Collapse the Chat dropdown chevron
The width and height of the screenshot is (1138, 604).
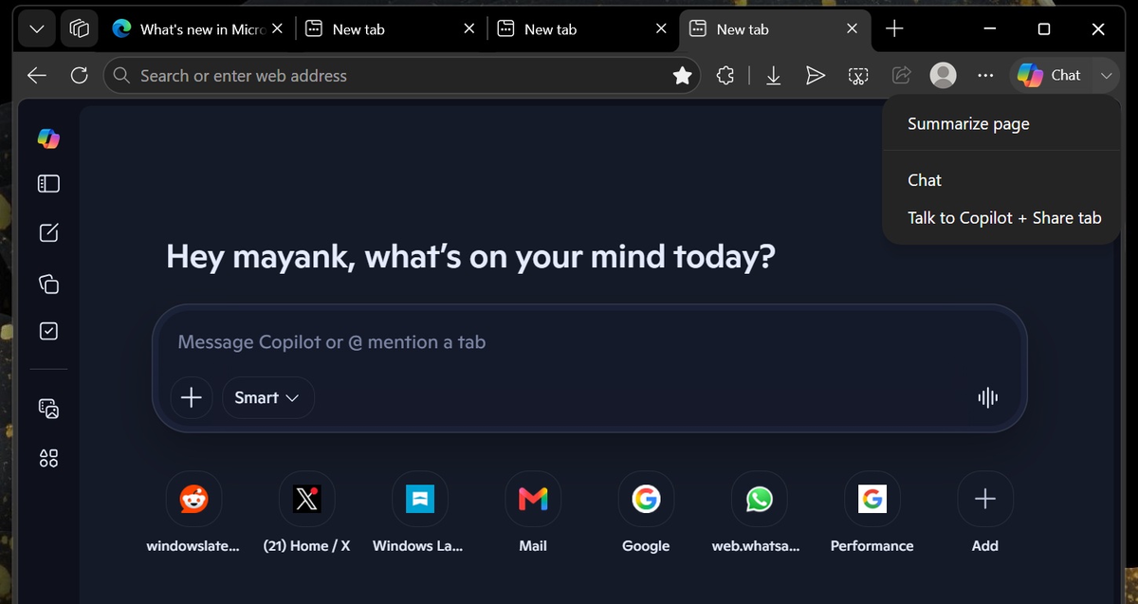[1105, 76]
